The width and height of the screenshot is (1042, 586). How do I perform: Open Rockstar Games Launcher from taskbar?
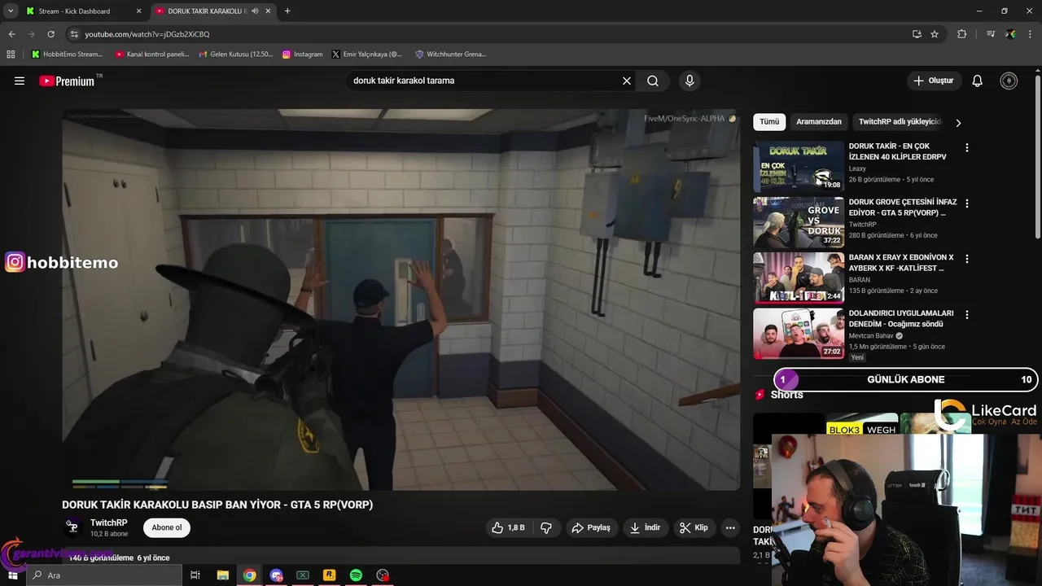[x=329, y=575]
